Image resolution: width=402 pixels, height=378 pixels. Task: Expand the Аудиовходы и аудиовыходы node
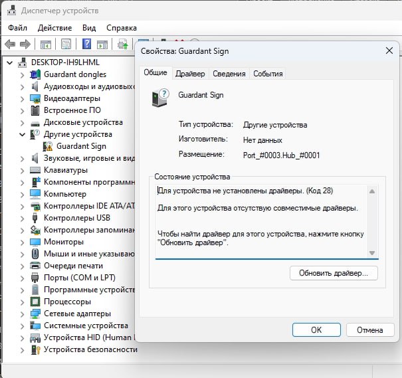(23, 87)
